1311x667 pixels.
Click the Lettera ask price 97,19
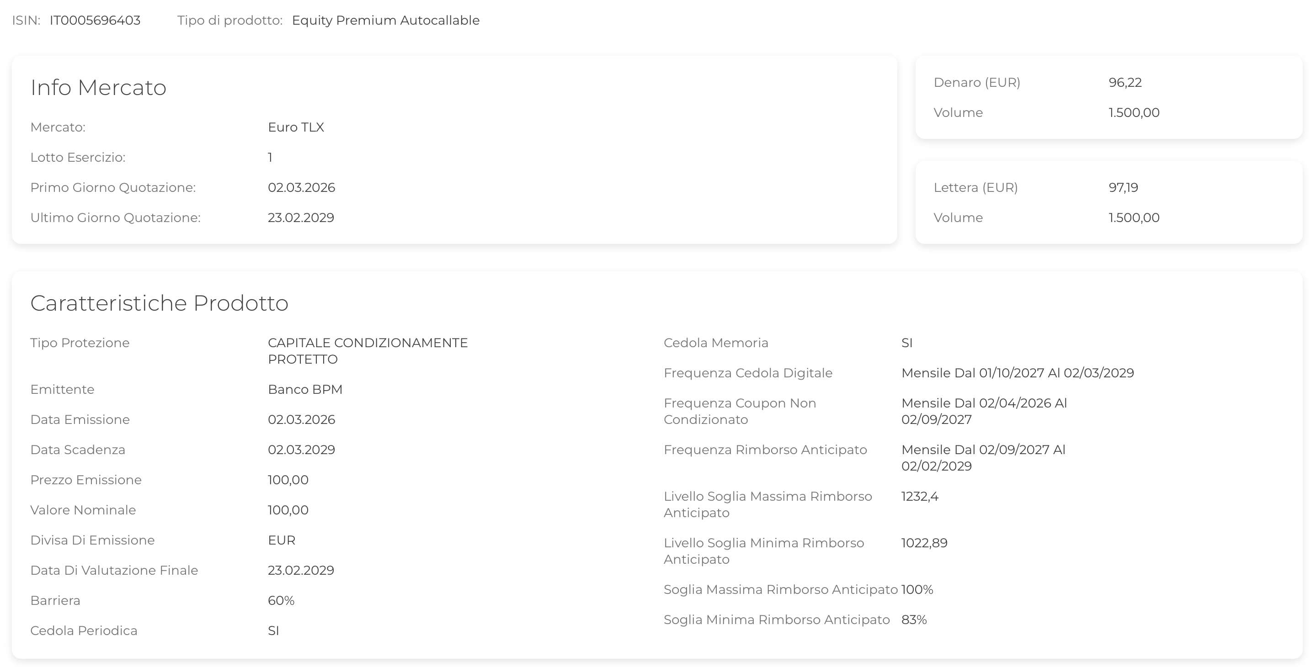(1123, 188)
